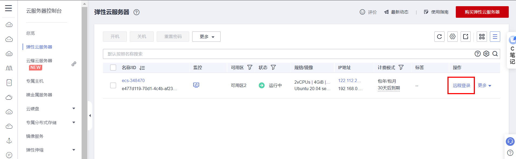Click the disabled 开机 button
The width and height of the screenshot is (516, 159).
[115, 37]
